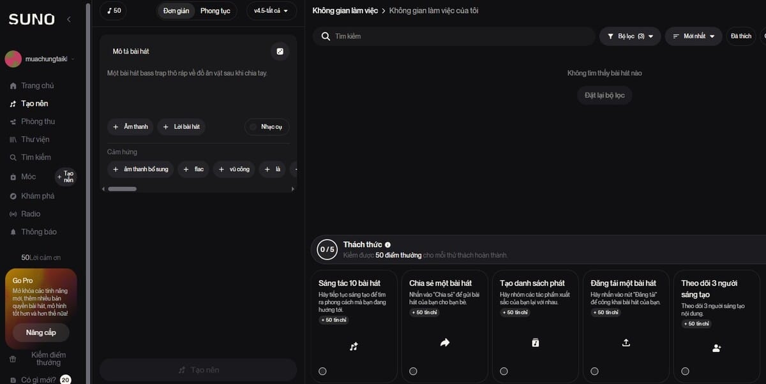The image size is (766, 384).
Task: Expand the Bộ lọc filter dropdown
Action: 630,36
